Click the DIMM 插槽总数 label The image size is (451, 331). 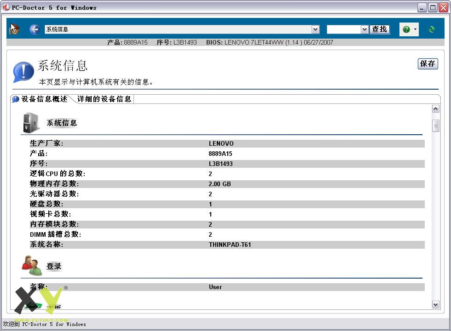[56, 234]
